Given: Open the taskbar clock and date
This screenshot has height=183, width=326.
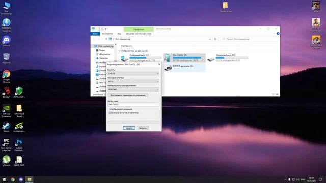Looking at the screenshot, I should [x=311, y=179].
